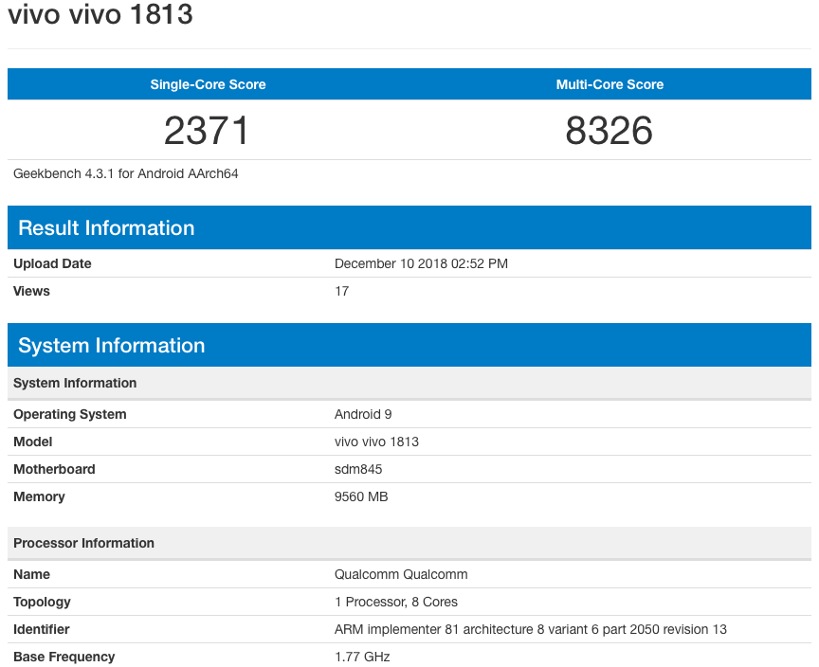Select the ARM implementer 81 identifier value
The image size is (819, 667).
(x=531, y=629)
